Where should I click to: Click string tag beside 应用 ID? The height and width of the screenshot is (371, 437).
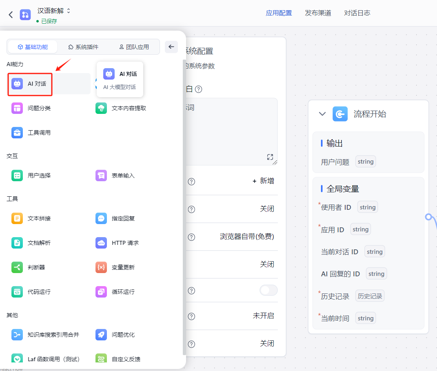click(x=360, y=229)
